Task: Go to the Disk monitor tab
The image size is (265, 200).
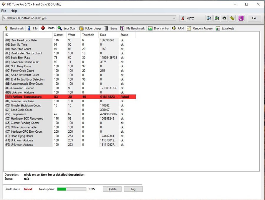Action: coord(158,28)
